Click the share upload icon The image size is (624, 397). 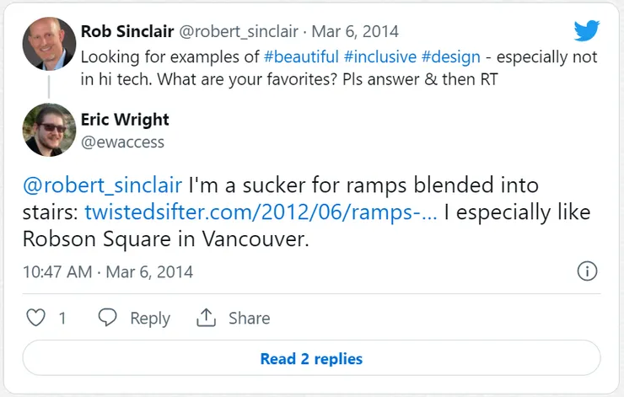pyautogui.click(x=206, y=318)
